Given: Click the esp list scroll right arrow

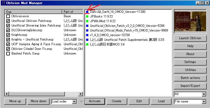Looking at the screenshot, I should [x=81, y=94].
